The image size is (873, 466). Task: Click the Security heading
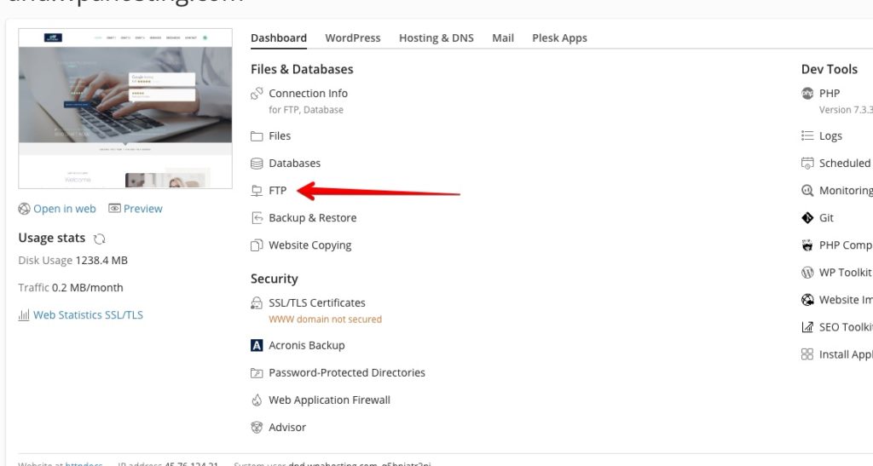click(x=274, y=279)
